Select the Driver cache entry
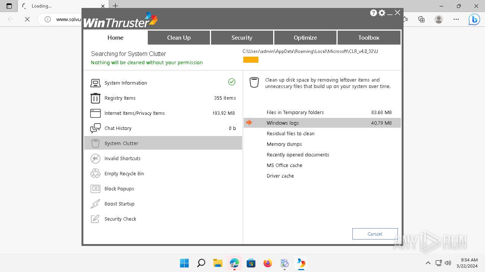The height and width of the screenshot is (272, 485). [322, 176]
